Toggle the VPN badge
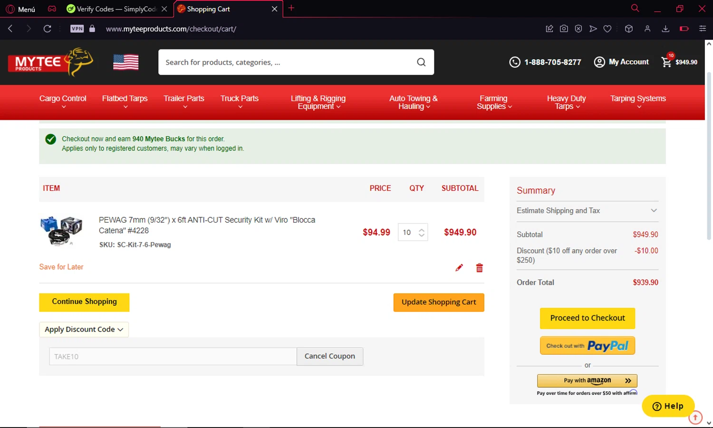713x428 pixels. tap(77, 29)
